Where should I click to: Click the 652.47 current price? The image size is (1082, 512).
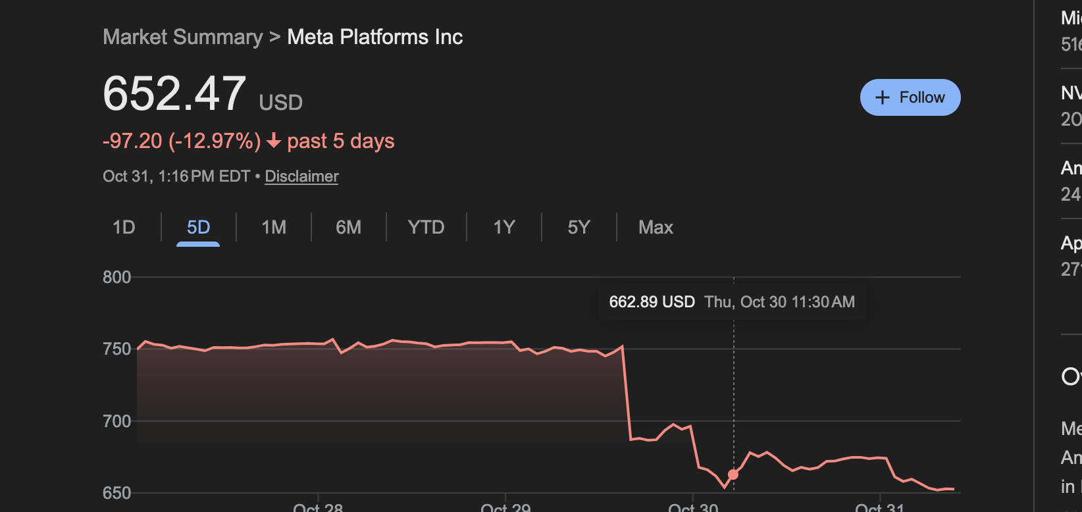pos(174,93)
